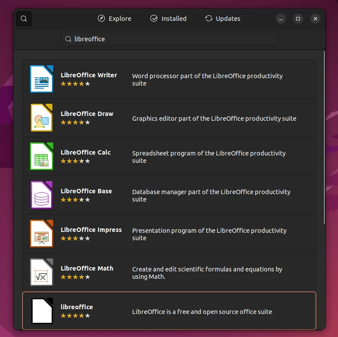
Task: Go to the Updates tab
Action: tap(222, 19)
